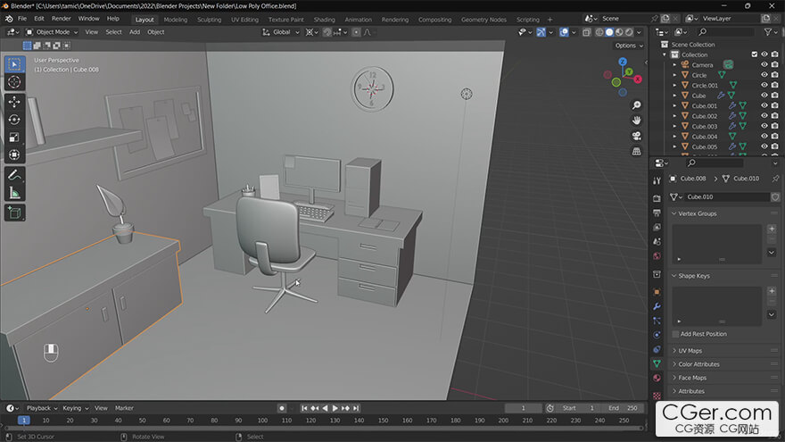Enable the Add Rest Position checkbox
785x442 pixels.
click(x=675, y=334)
